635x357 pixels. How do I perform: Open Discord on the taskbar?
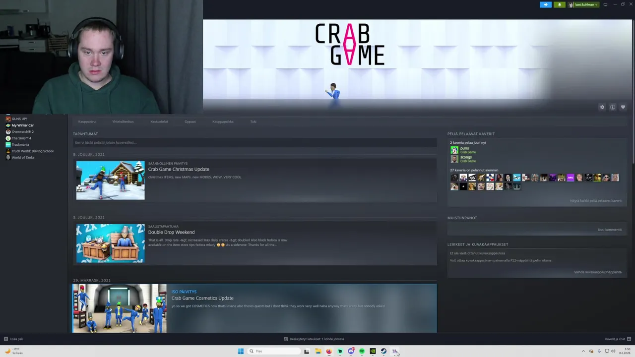(351, 351)
